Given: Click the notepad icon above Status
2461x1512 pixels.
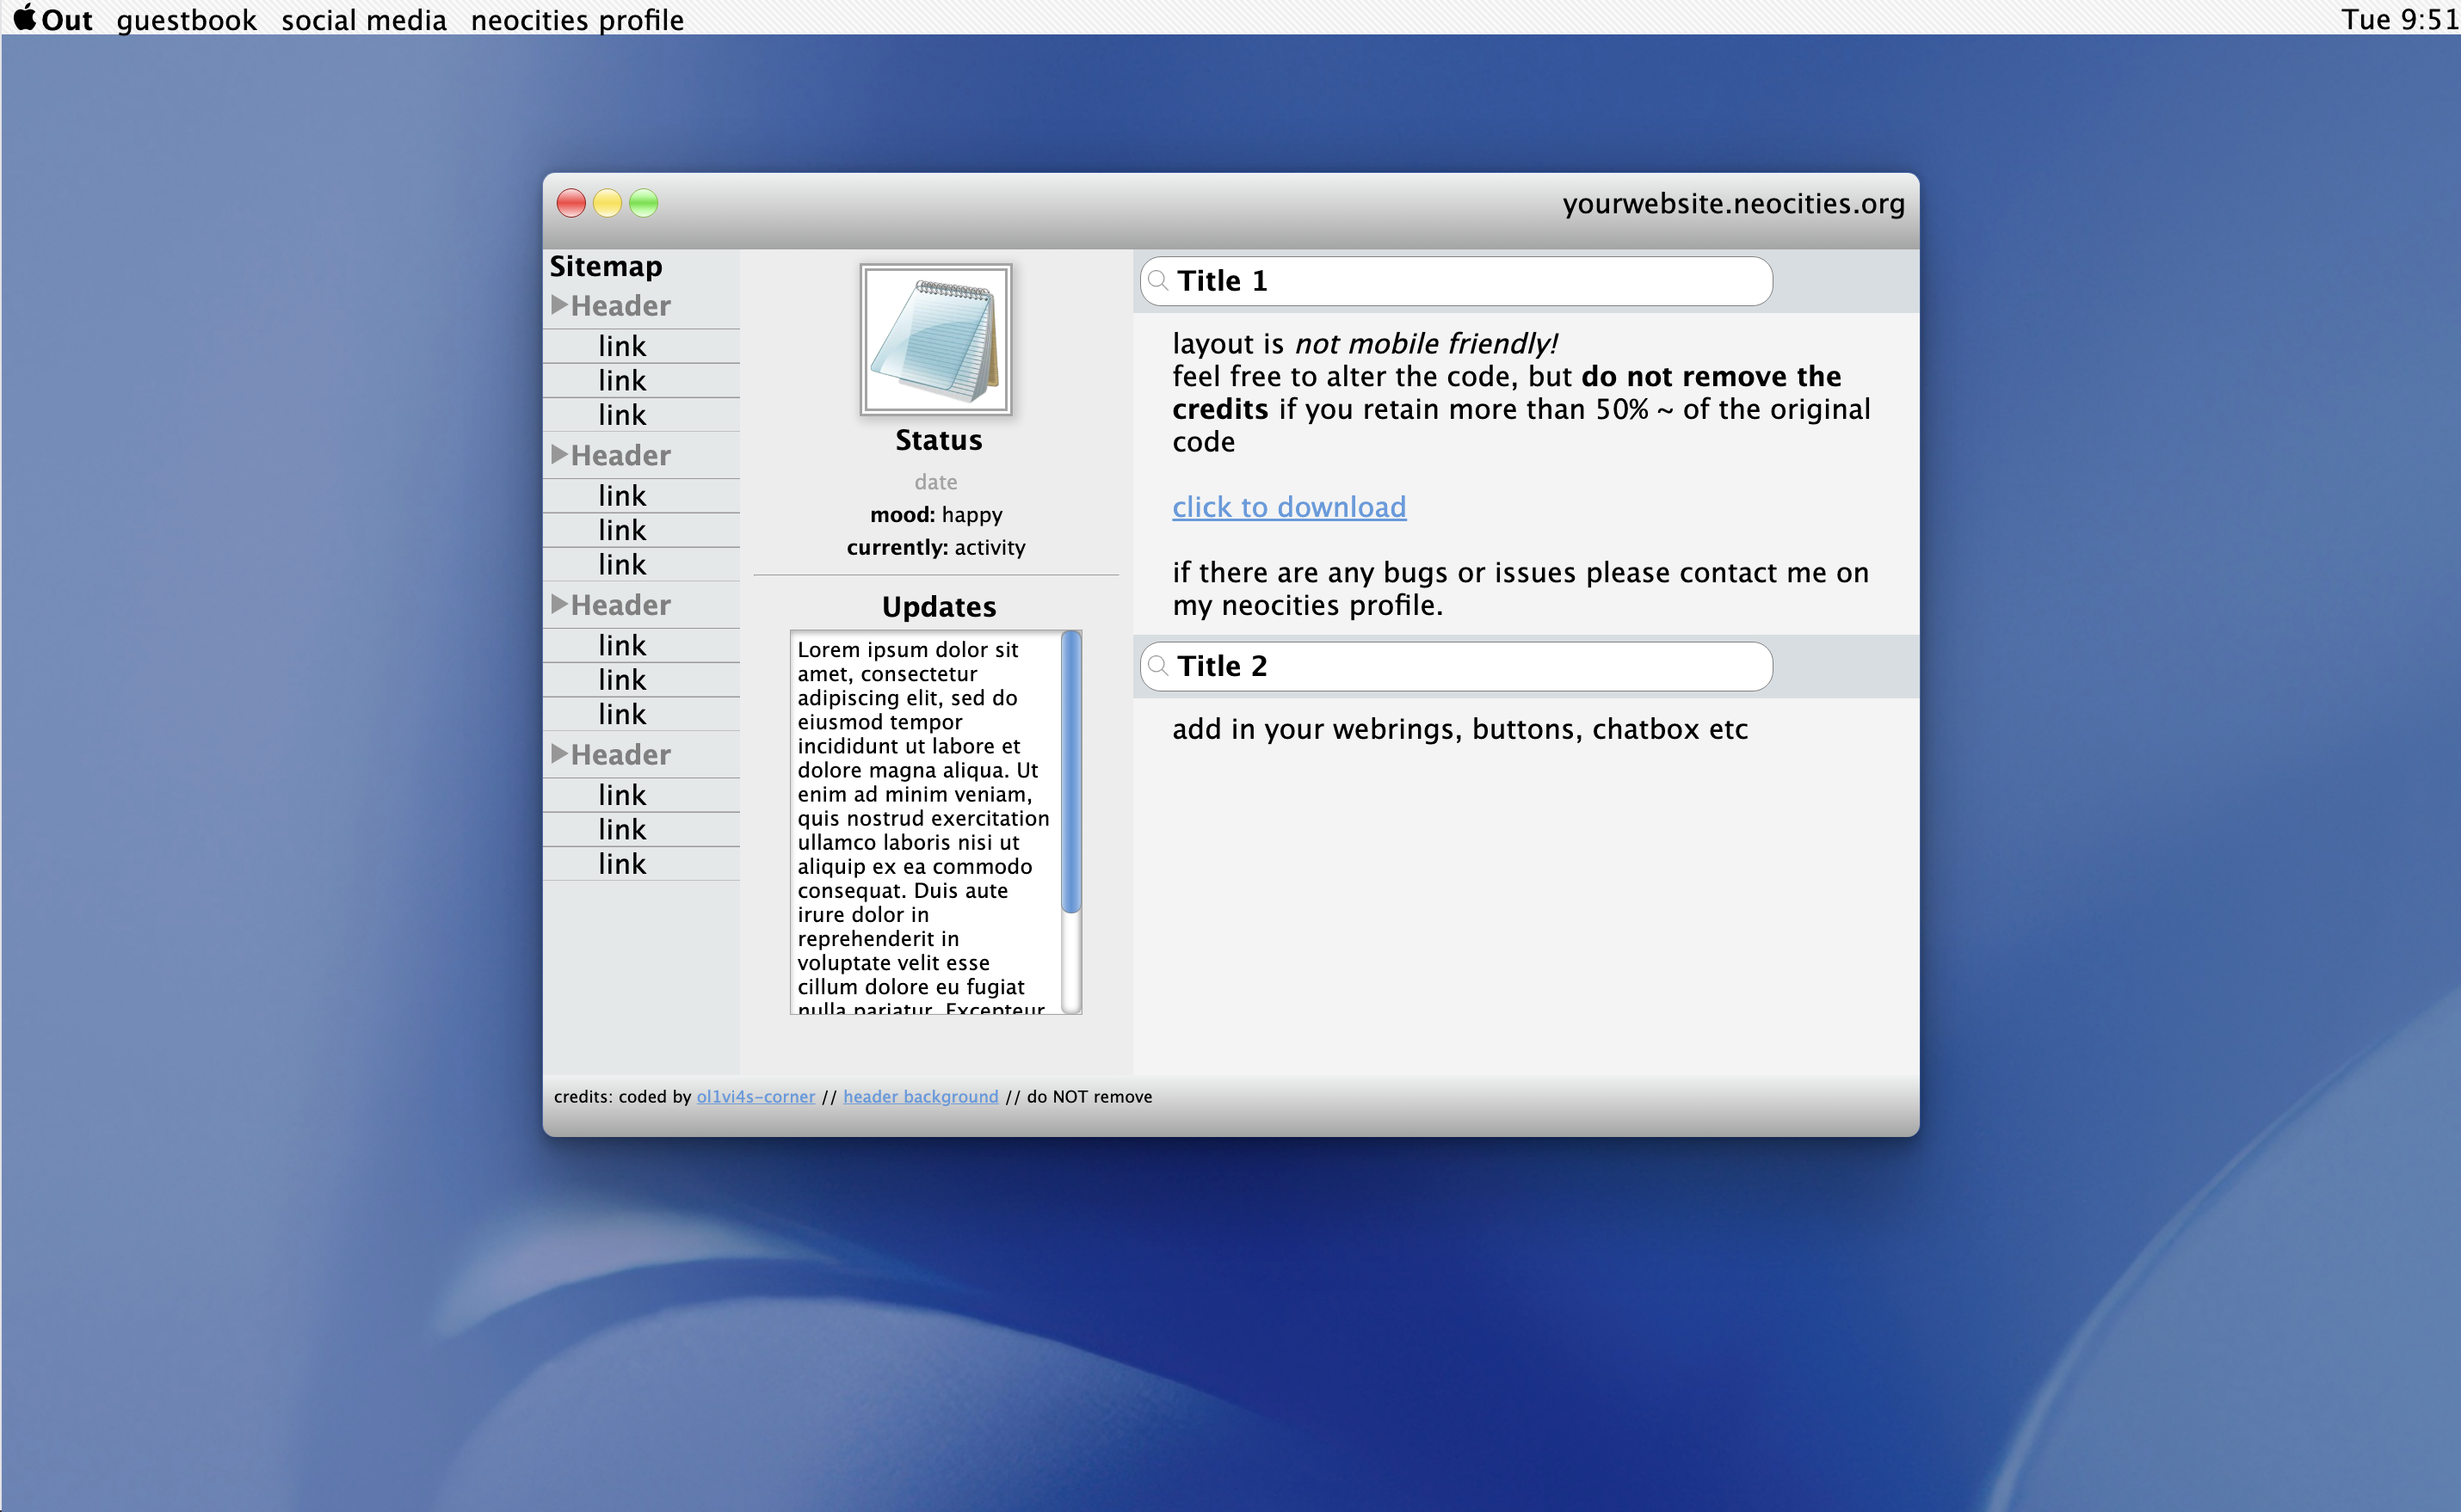Looking at the screenshot, I should pyautogui.click(x=935, y=339).
